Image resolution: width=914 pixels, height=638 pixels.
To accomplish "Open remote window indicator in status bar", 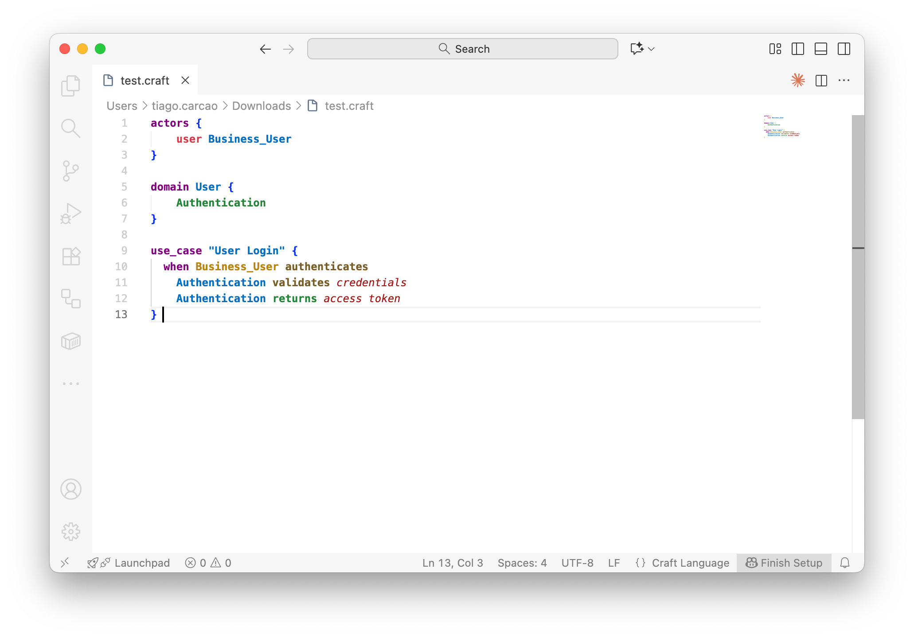I will coord(65,563).
